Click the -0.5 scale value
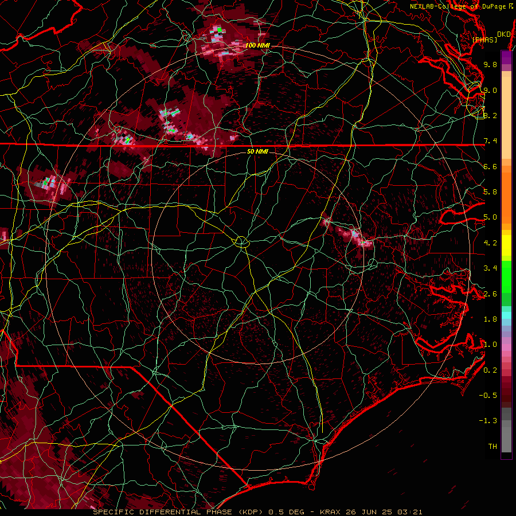The width and height of the screenshot is (516, 516). (x=488, y=396)
